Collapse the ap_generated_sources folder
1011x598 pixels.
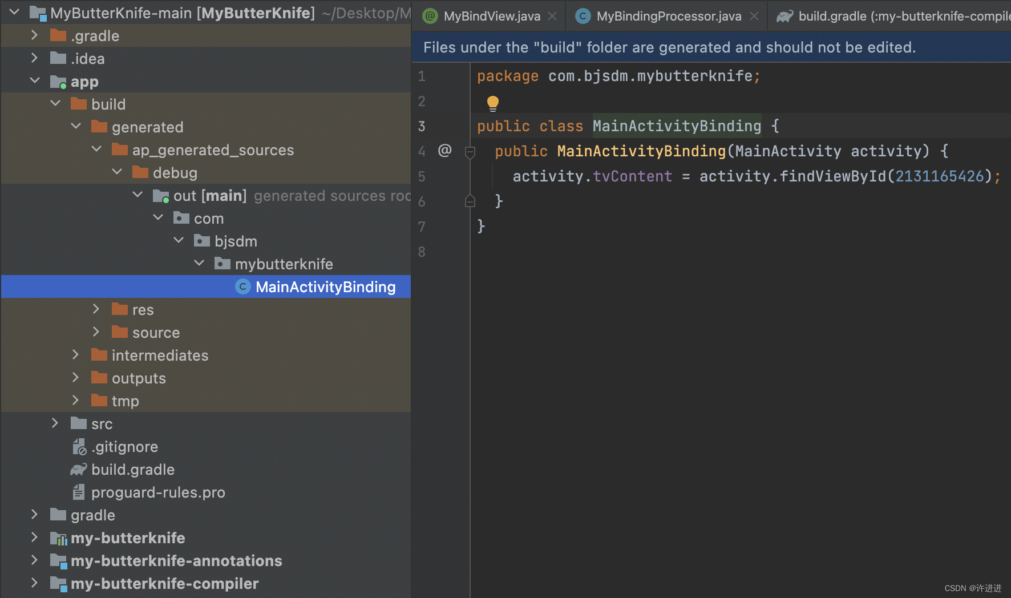[96, 149]
